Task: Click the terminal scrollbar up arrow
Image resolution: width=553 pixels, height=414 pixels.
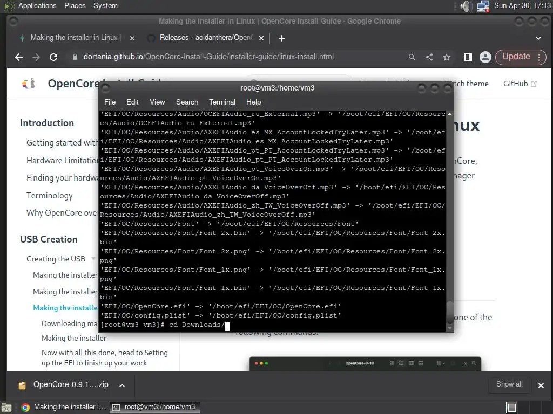Action: pos(450,114)
